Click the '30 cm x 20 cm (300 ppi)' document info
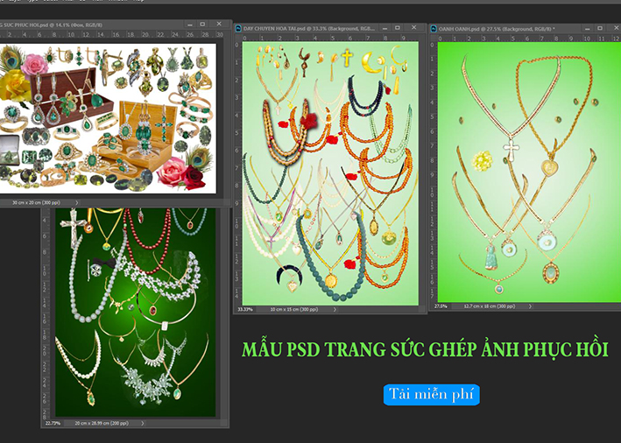The width and height of the screenshot is (621, 443). tap(36, 203)
